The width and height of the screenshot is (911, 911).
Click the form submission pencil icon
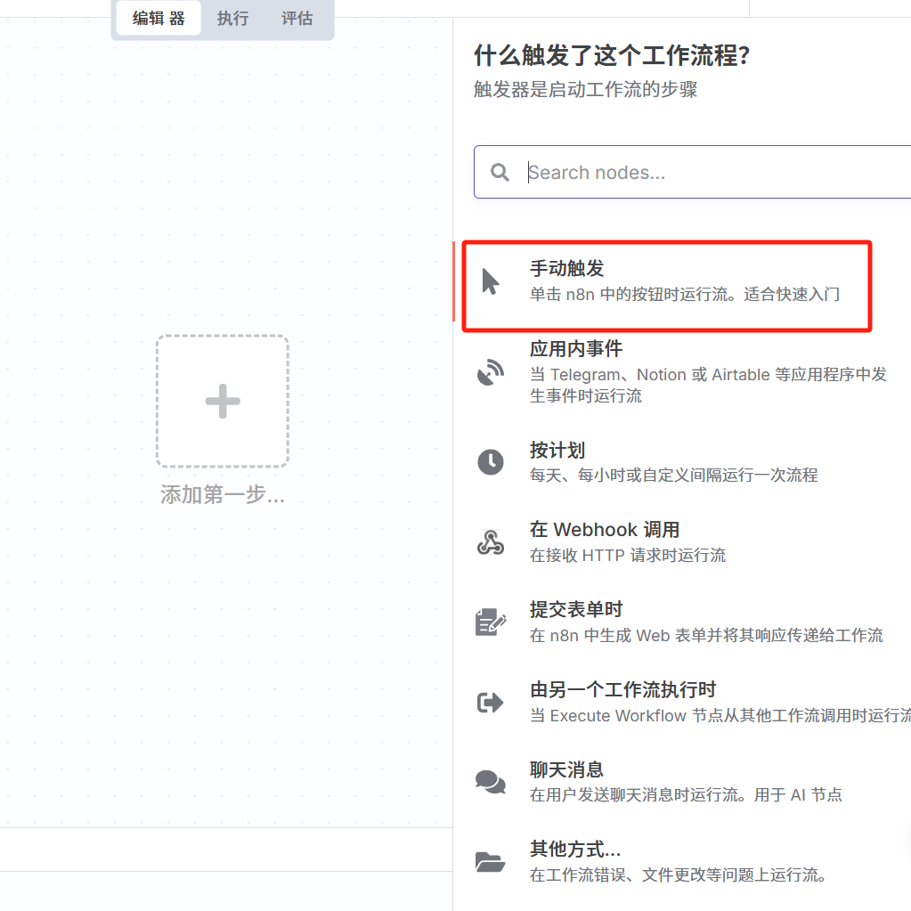tap(490, 622)
